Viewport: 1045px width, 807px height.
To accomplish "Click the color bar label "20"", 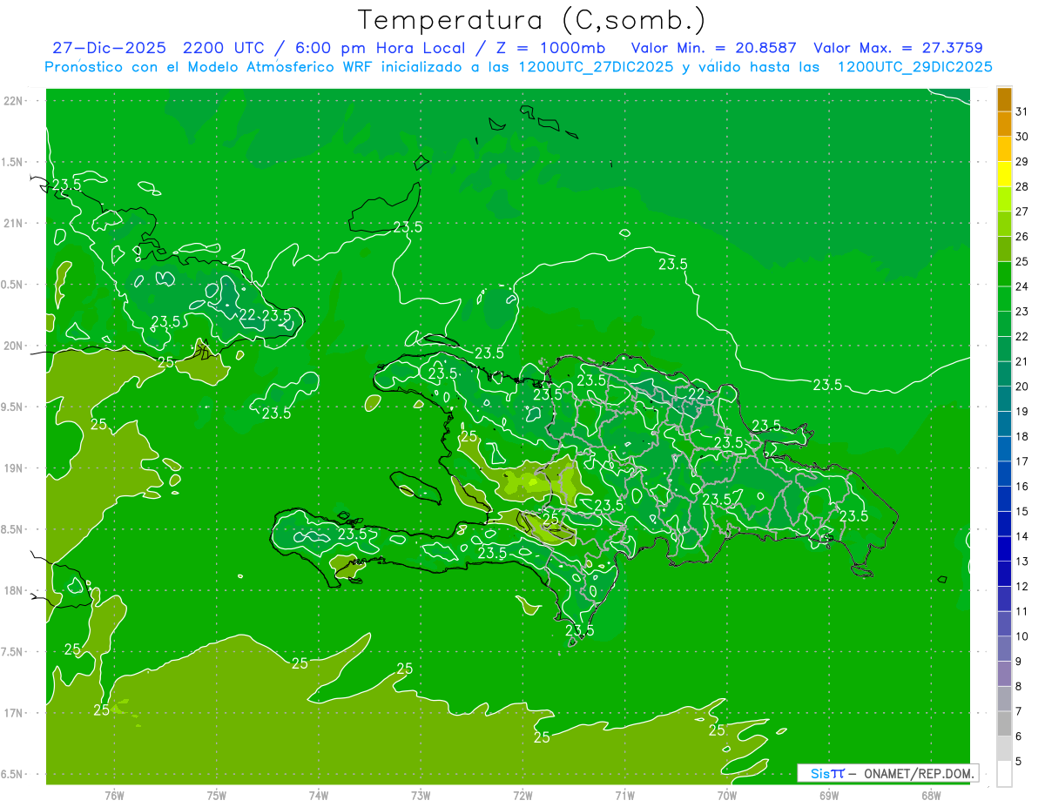I will [x=1021, y=387].
